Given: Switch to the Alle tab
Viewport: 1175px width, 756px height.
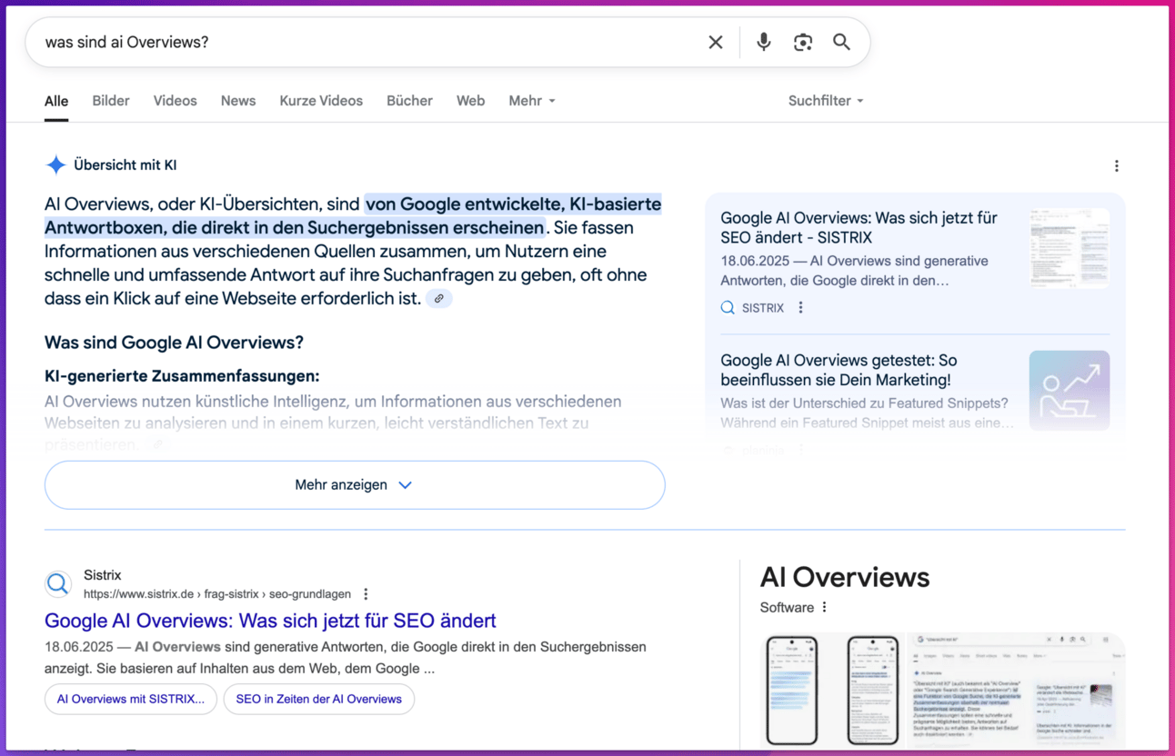Looking at the screenshot, I should point(56,101).
